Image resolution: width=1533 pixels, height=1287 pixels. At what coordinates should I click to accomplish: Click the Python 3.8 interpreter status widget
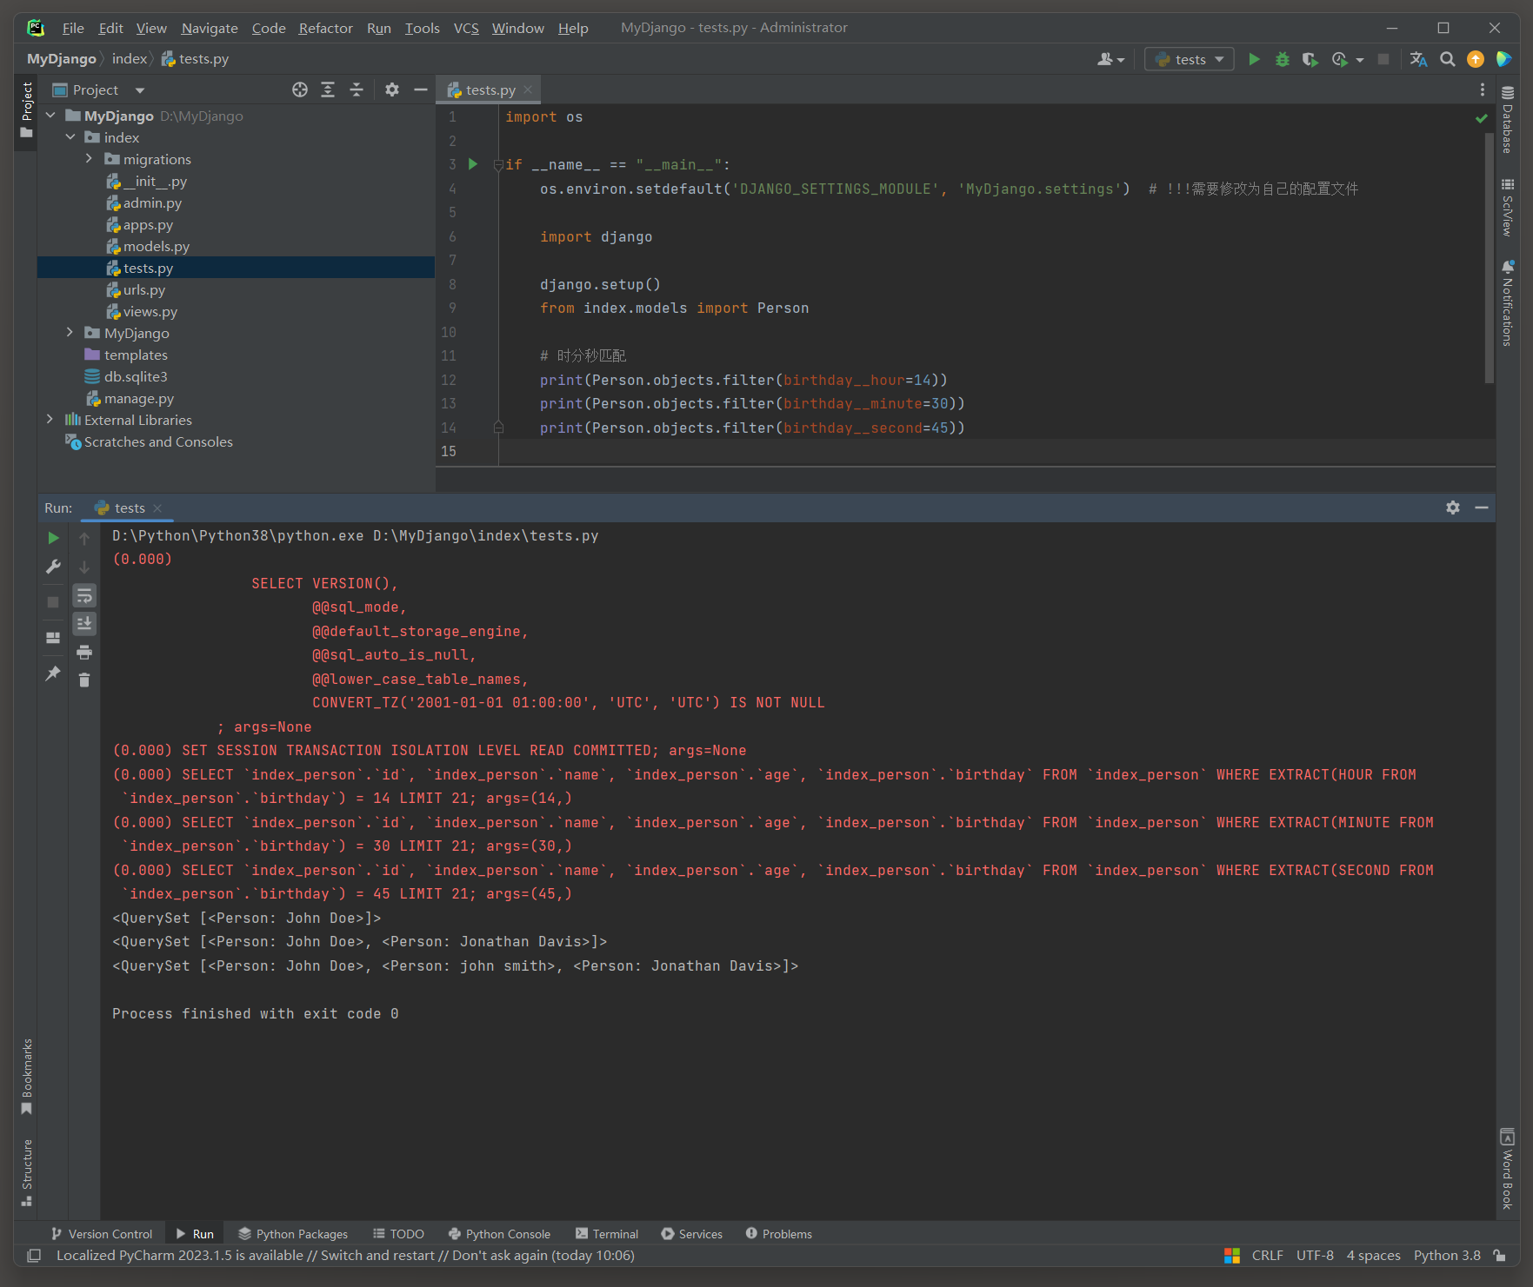click(1447, 1256)
